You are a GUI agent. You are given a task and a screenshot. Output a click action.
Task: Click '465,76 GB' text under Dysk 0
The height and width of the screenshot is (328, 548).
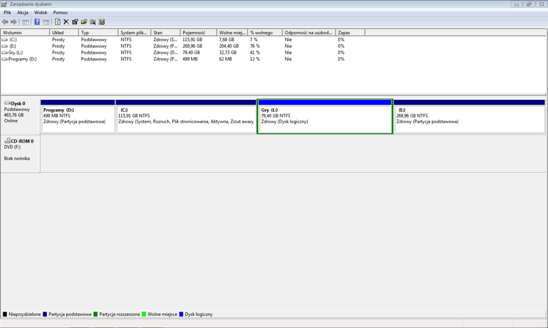pos(14,115)
